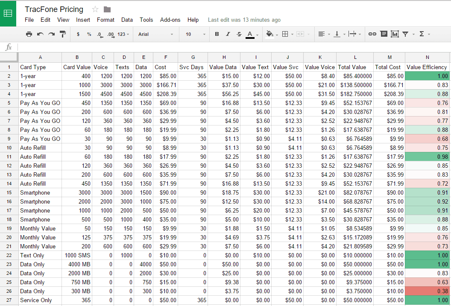This screenshot has width=451, height=306.
Task: Open the Help menu
Action: [x=193, y=20]
